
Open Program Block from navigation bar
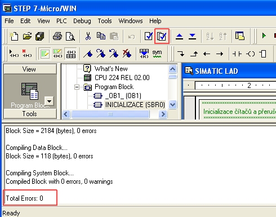click(x=30, y=95)
